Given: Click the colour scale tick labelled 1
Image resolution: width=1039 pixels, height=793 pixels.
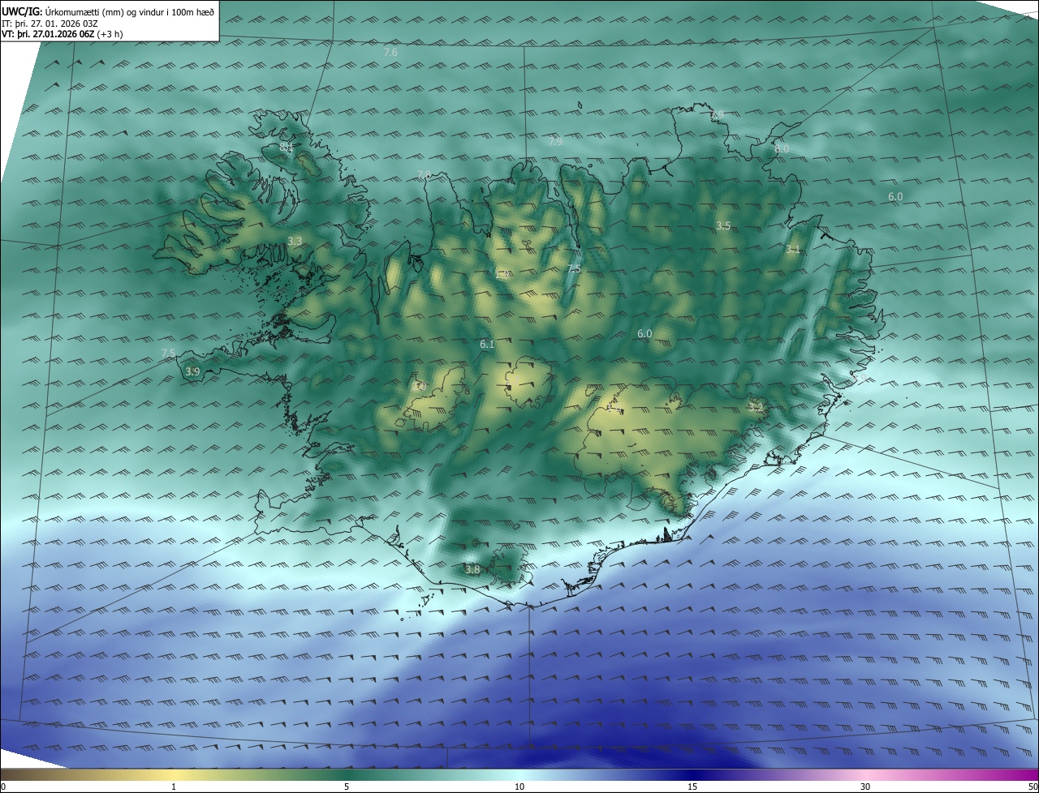Looking at the screenshot, I should tap(174, 787).
